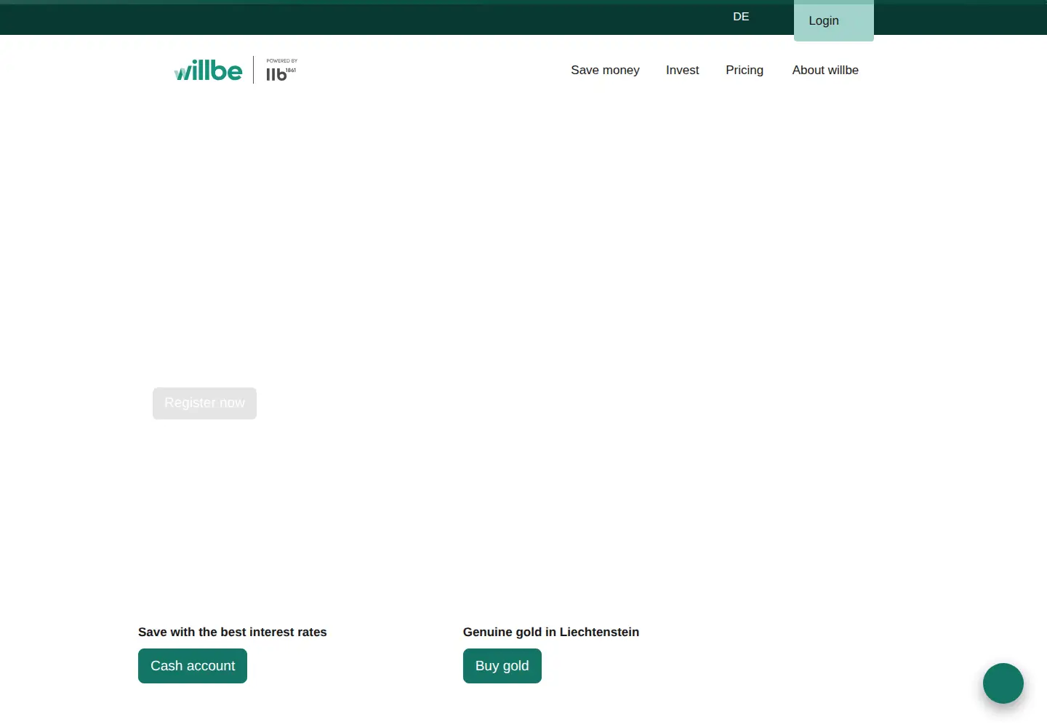
Task: Open the Invest menu
Action: coord(682,70)
